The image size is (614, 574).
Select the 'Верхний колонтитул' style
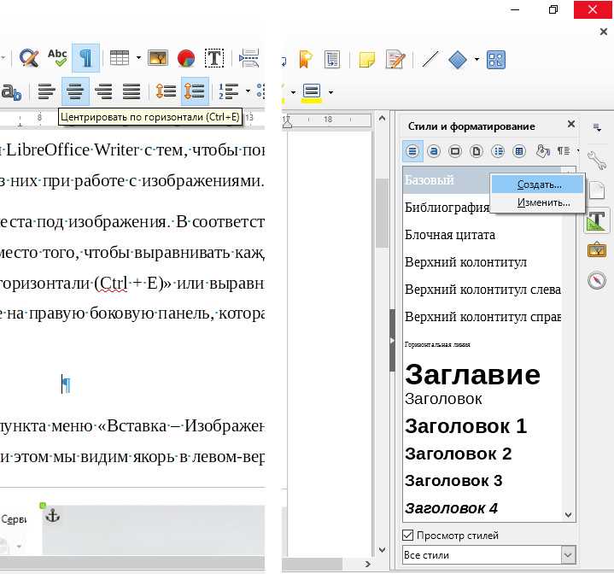point(482,261)
